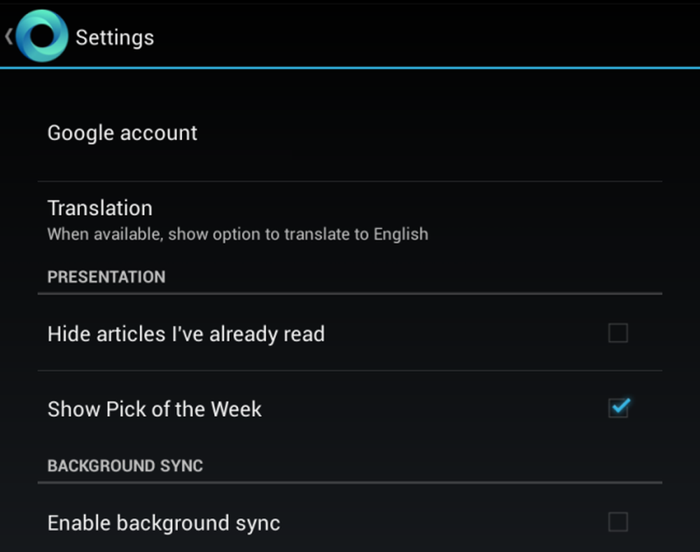Click the divider line under PRESENTATION header
Screen dimensions: 700x552
pos(350,294)
